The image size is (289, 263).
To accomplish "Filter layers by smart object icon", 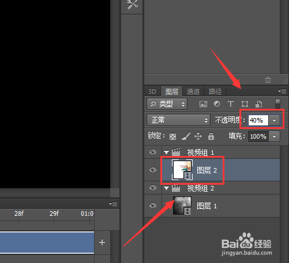I will [x=258, y=104].
